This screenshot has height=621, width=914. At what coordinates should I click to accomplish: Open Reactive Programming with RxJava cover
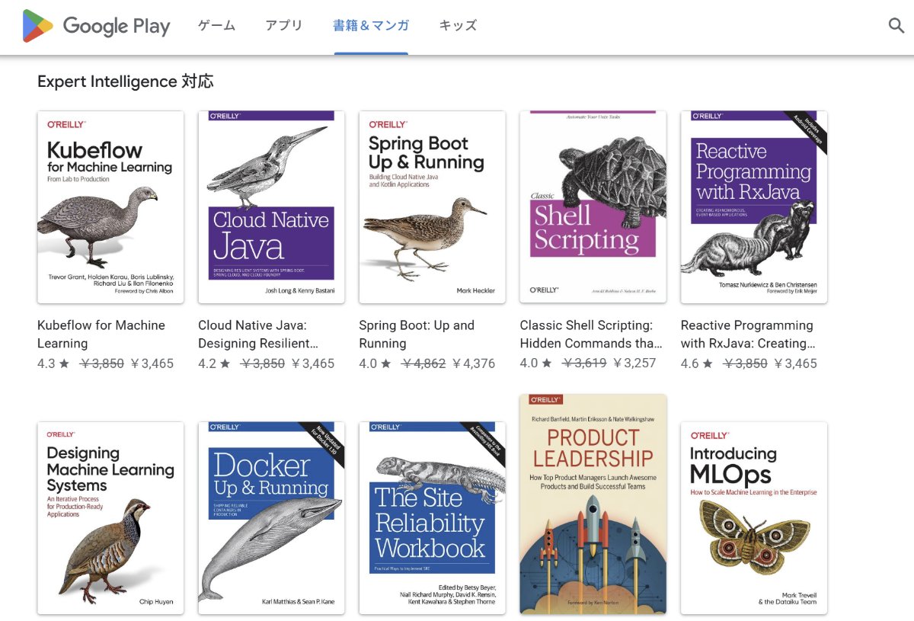click(x=754, y=207)
